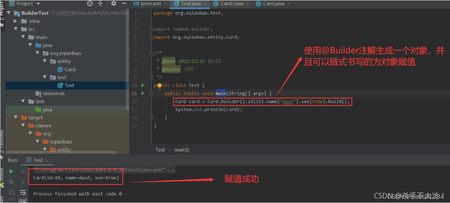
Task: Click the Test breadcrumb in editor footer
Action: coord(160,150)
